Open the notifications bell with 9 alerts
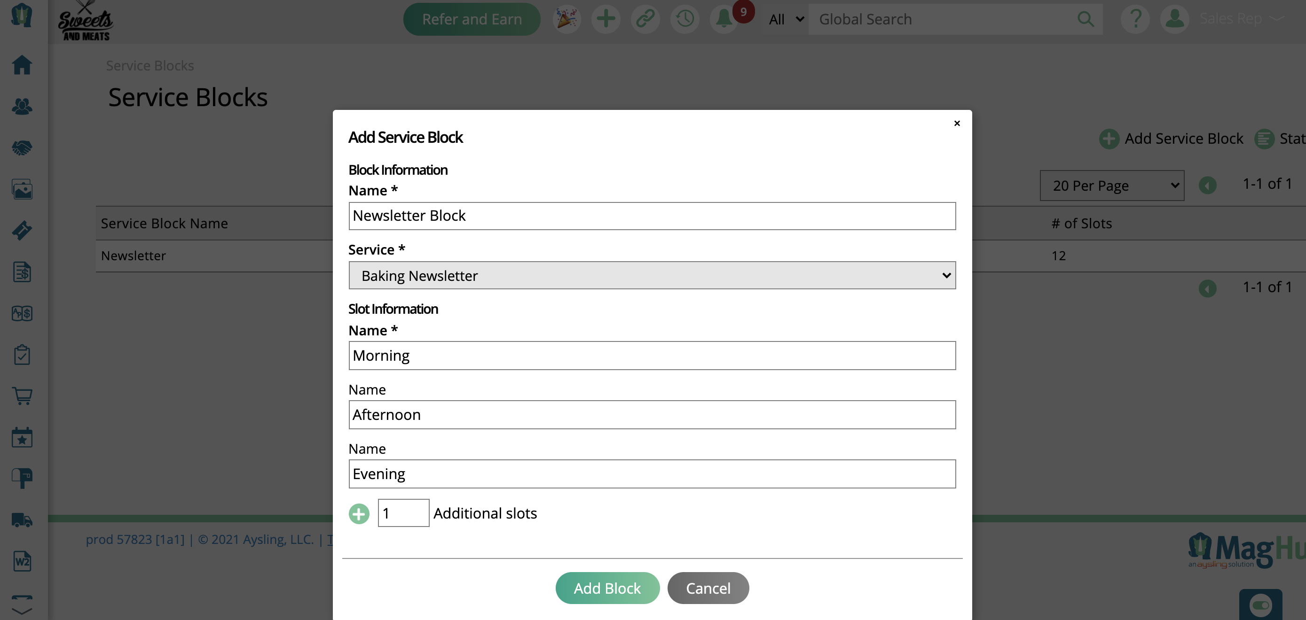The image size is (1306, 620). [x=724, y=19]
